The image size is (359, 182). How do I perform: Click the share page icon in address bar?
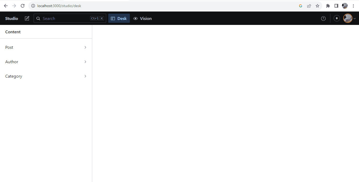(309, 6)
